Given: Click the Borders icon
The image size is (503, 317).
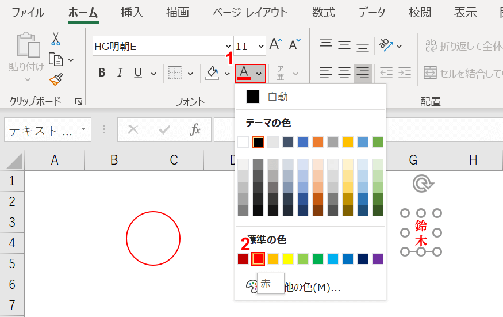Looking at the screenshot, I should click(175, 73).
